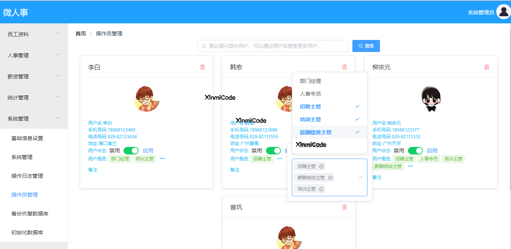Collapse the role selection box via its arrow
Viewport: 511px width, 249px height.
361,177
